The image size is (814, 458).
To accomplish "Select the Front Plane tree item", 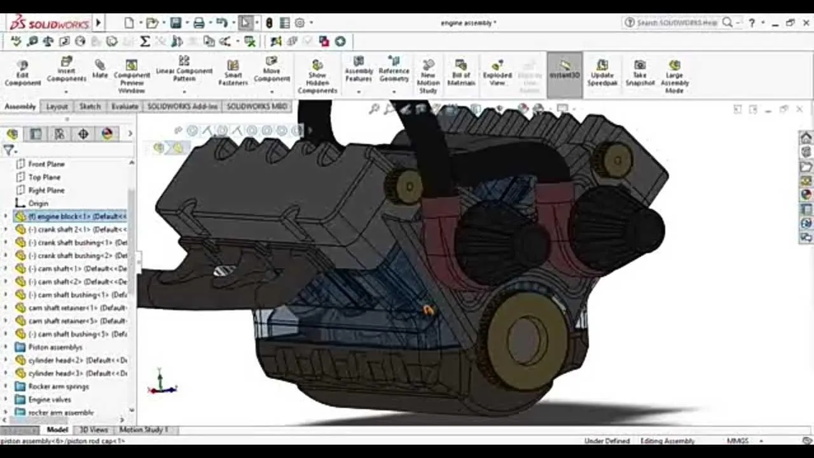I will (x=46, y=164).
